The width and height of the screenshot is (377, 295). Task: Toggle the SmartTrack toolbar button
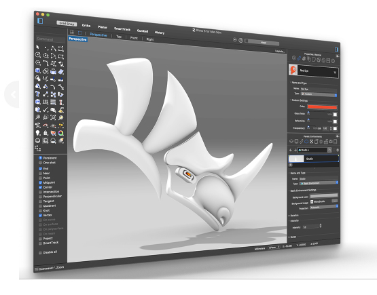pyautogui.click(x=122, y=28)
